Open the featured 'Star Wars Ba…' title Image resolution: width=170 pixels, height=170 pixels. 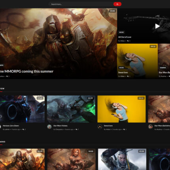(164, 72)
